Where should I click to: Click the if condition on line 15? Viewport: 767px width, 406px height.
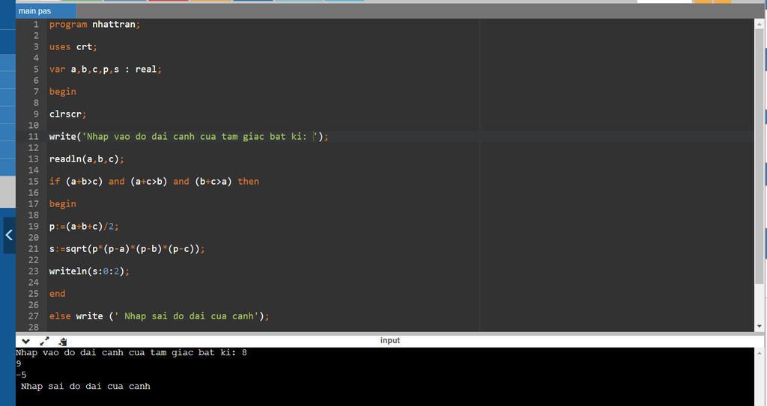pyautogui.click(x=154, y=182)
